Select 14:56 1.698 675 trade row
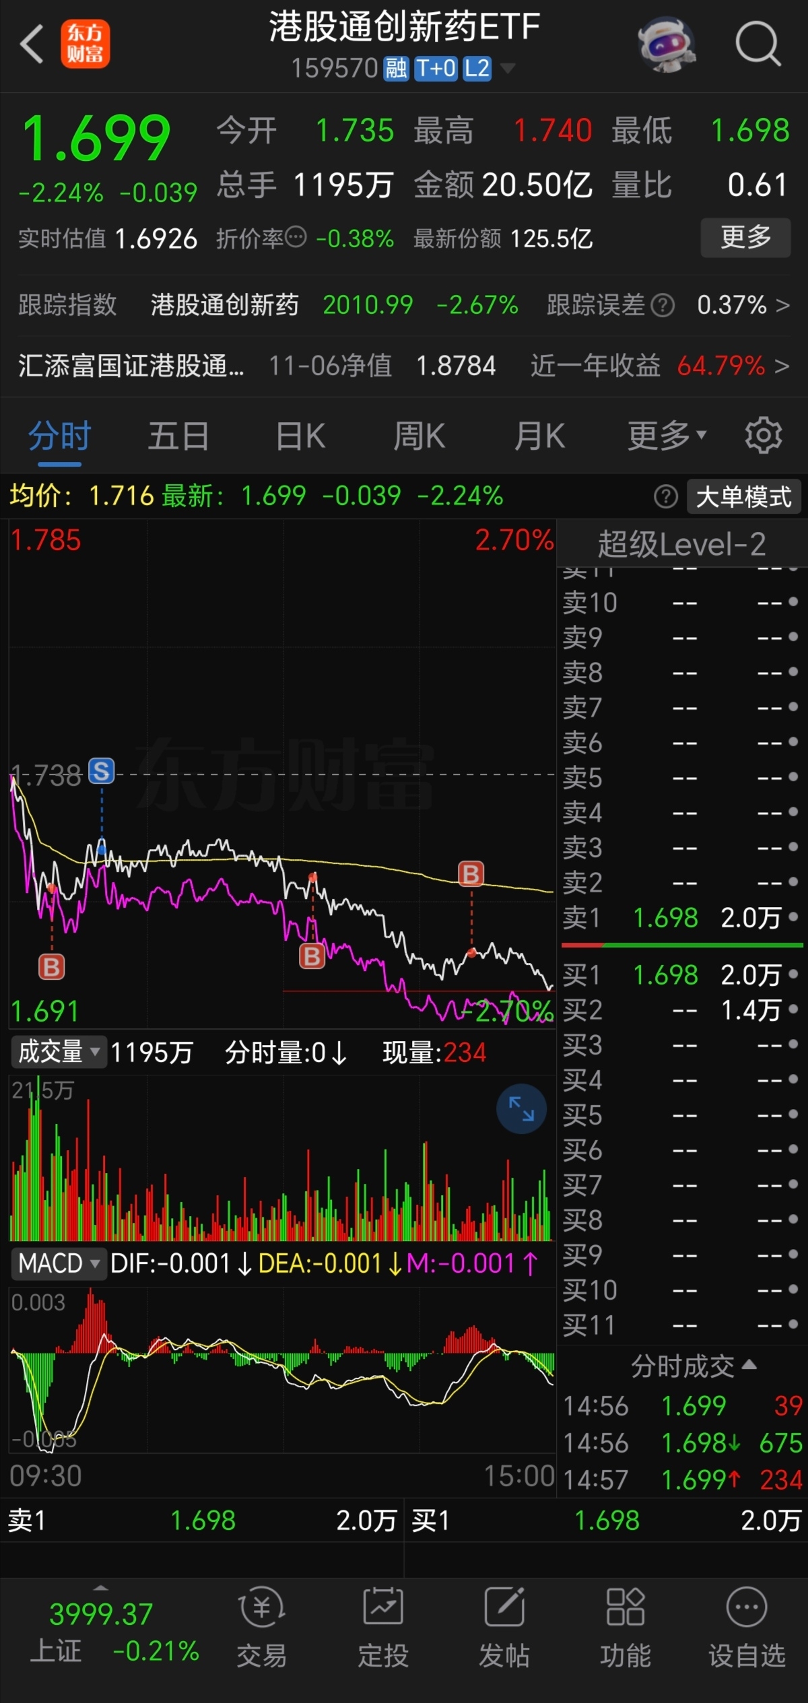The image size is (808, 1703). (x=683, y=1442)
